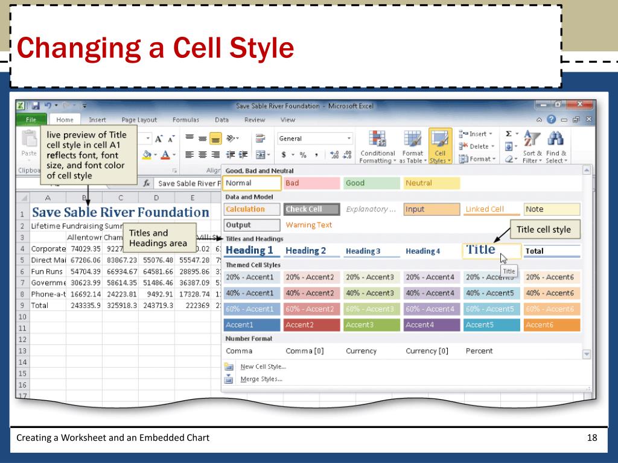
Task: Open the Sort & Filter menu
Action: pyautogui.click(x=532, y=146)
